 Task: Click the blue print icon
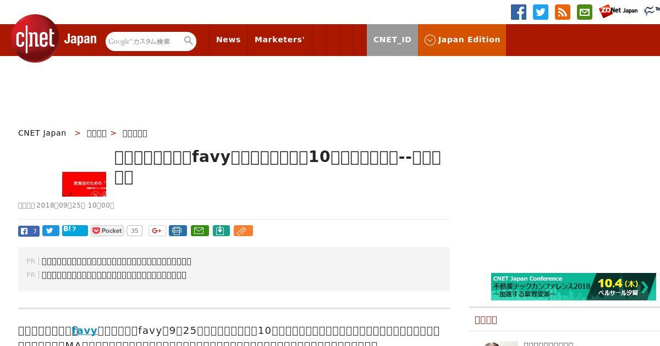pos(178,231)
